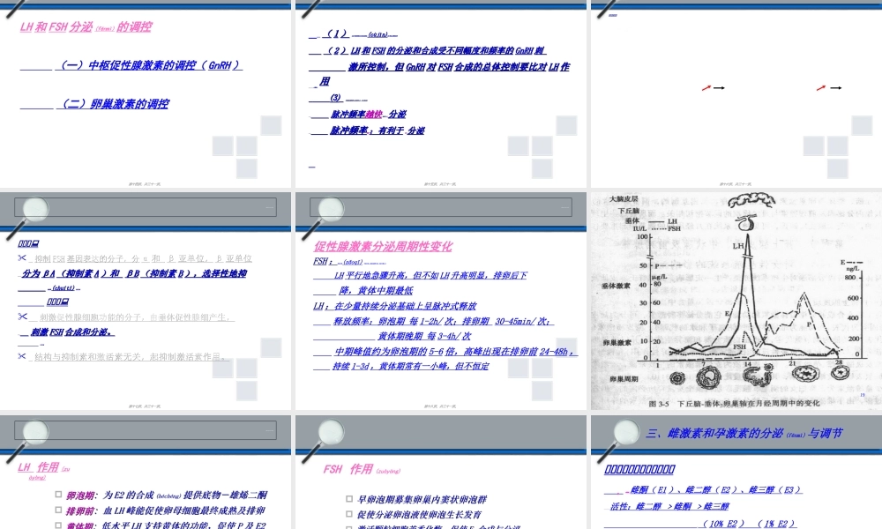882x529 pixels.
Task: Click the pink heading 促性腺激素分泌周期性变化
Action: [x=383, y=247]
